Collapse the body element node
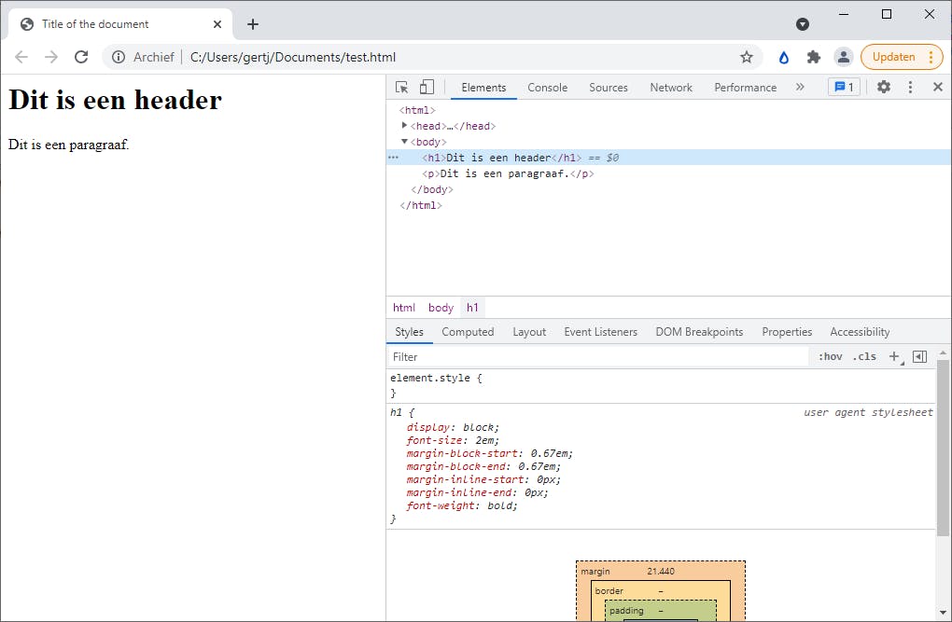Viewport: 952px width, 622px height. pyautogui.click(x=404, y=142)
